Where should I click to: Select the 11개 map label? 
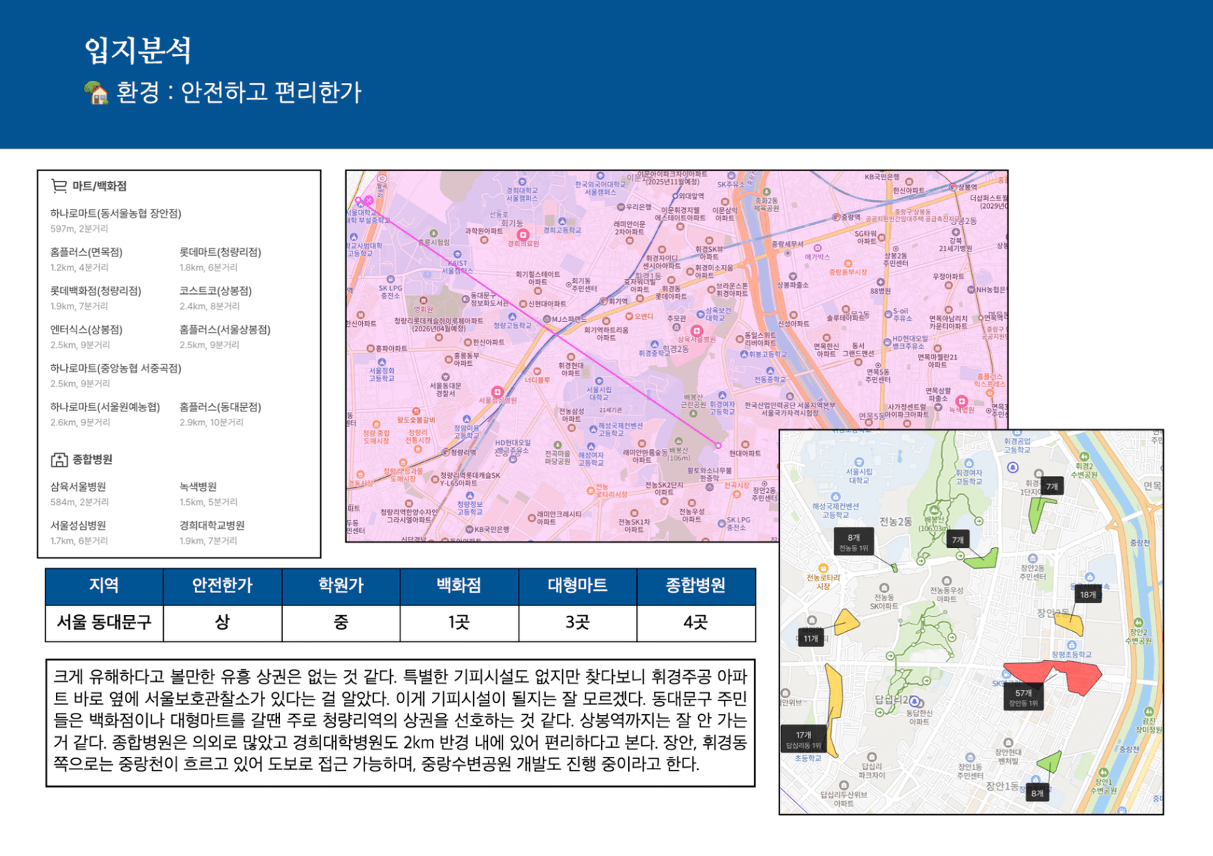[x=811, y=638]
